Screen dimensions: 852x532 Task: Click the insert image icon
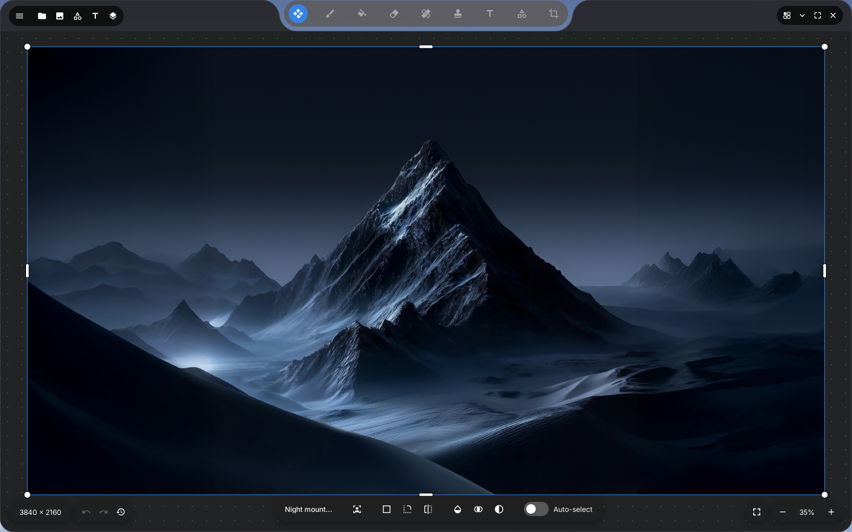pos(60,16)
